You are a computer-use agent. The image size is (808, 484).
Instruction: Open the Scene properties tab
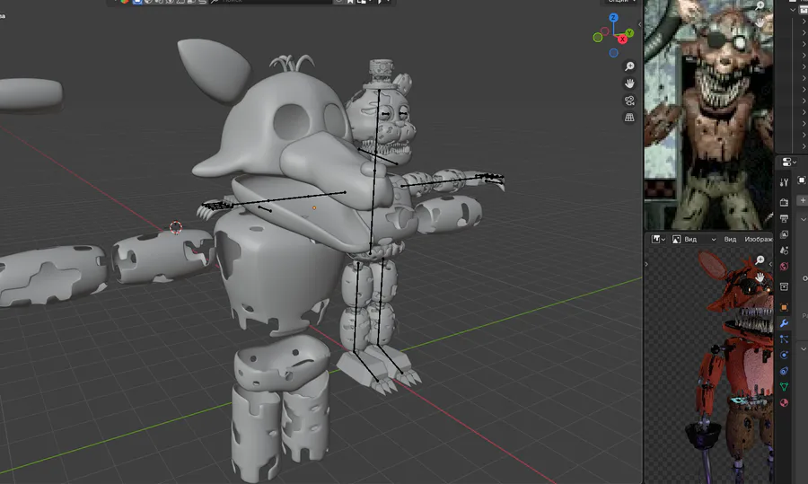pyautogui.click(x=784, y=251)
